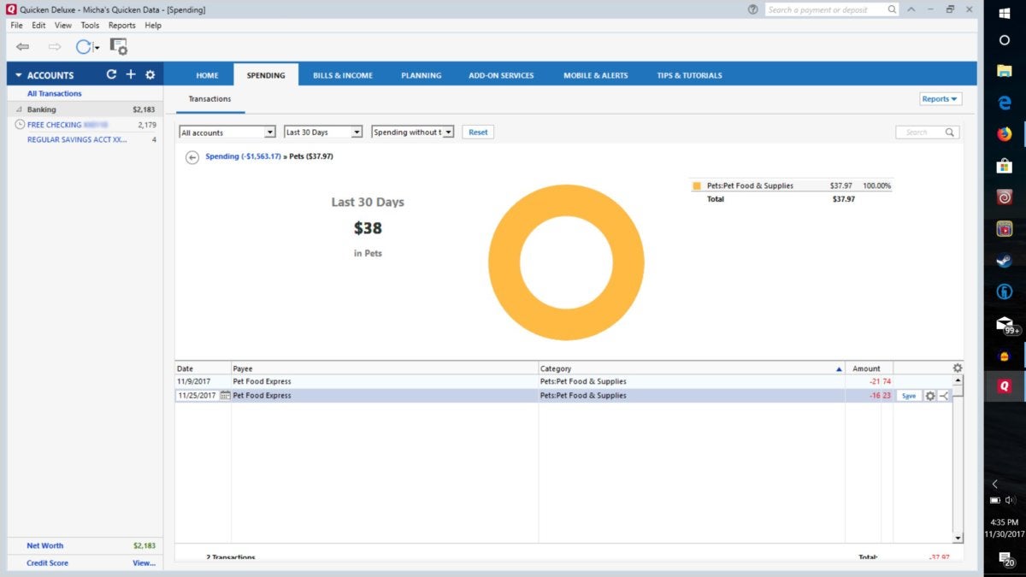The width and height of the screenshot is (1026, 577).
Task: Open the View menu
Action: pos(63,26)
